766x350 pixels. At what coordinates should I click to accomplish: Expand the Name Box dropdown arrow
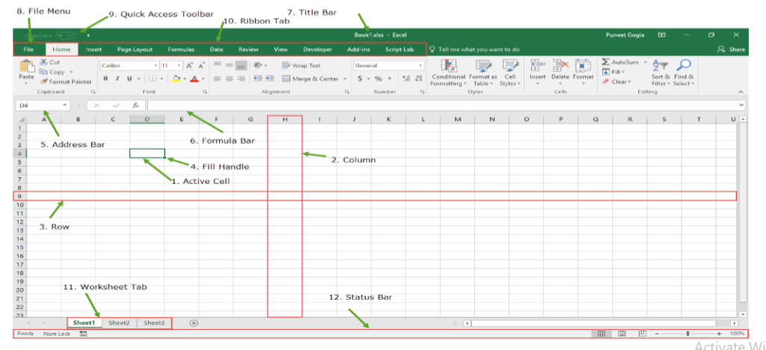click(x=65, y=105)
